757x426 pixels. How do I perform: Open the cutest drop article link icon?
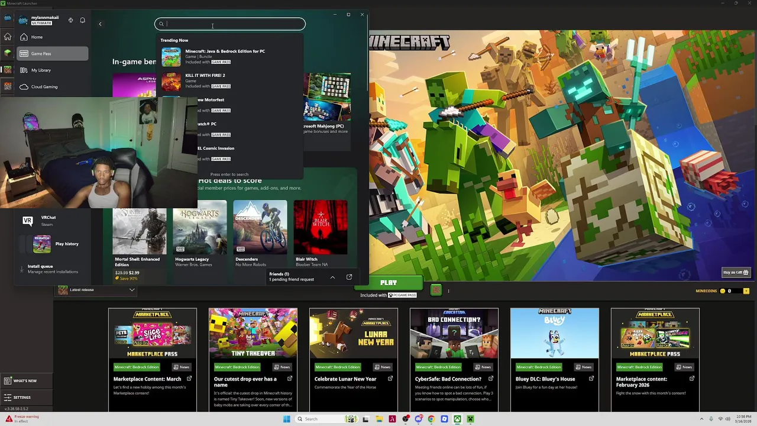[290, 379]
